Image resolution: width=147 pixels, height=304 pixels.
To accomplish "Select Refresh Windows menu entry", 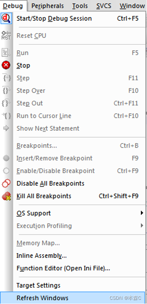I will click(x=72, y=297).
